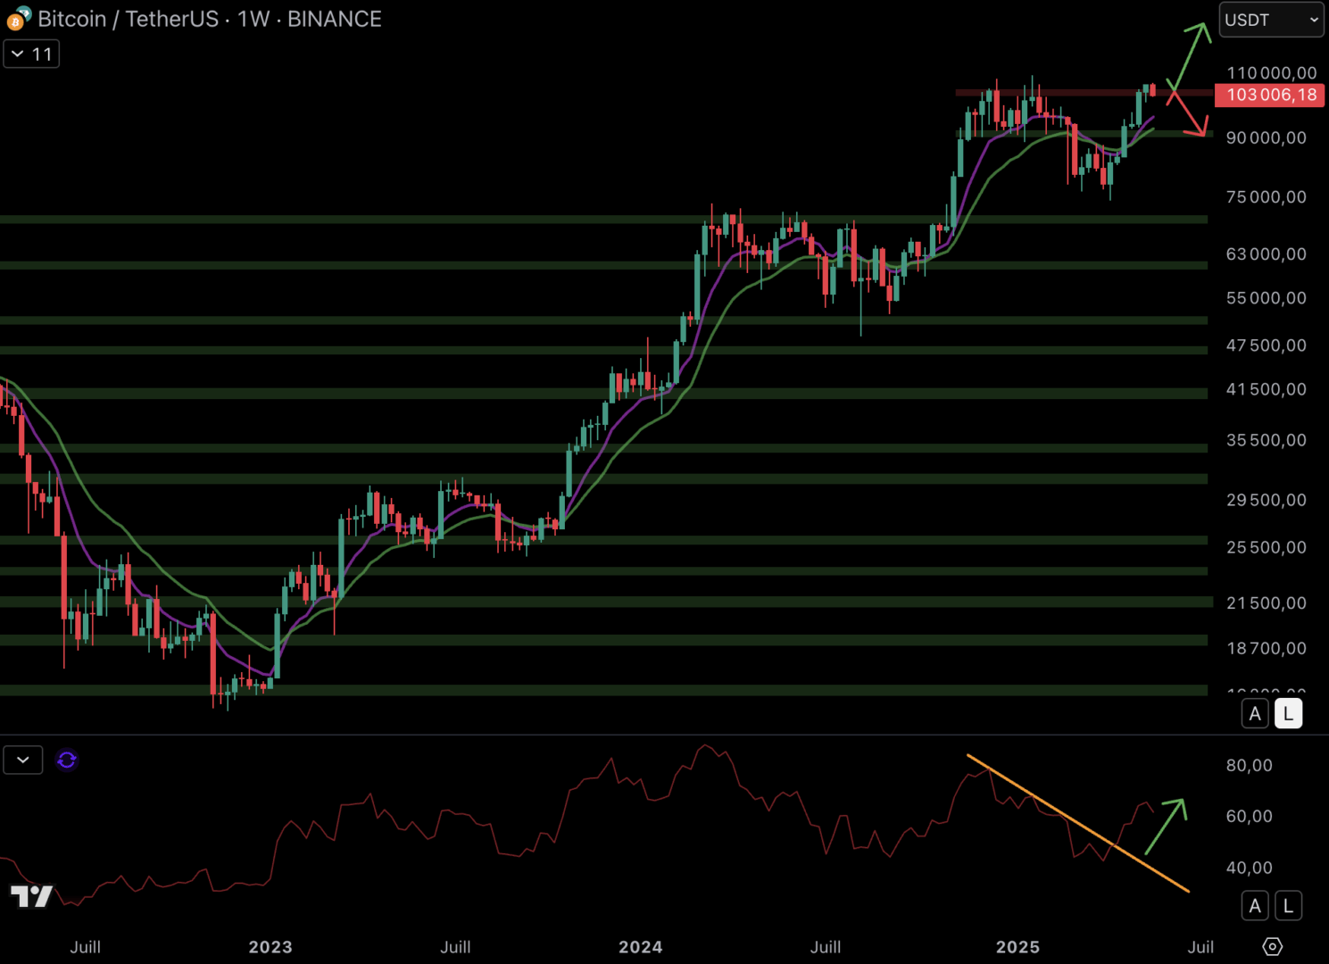
Task: Open chart settings hexagon icon
Action: pyautogui.click(x=1273, y=946)
